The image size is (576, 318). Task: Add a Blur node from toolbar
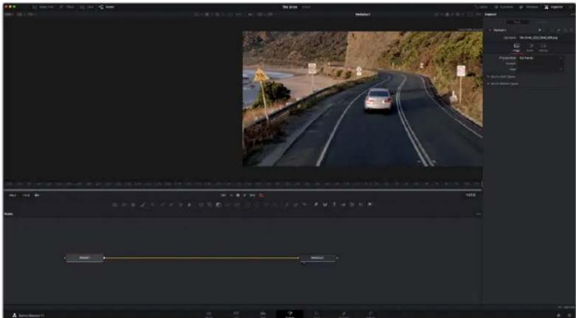[x=189, y=204]
